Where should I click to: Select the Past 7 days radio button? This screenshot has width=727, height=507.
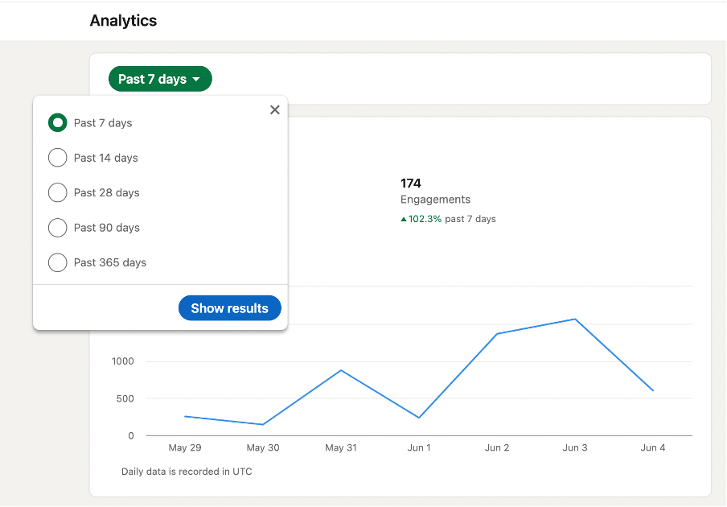[x=57, y=123]
